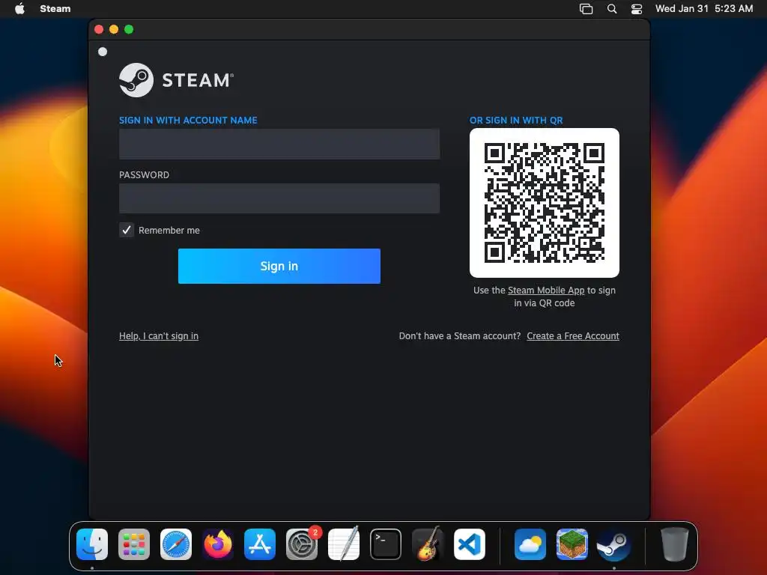
Task: Launch GarageBand from the dock
Action: [428, 544]
